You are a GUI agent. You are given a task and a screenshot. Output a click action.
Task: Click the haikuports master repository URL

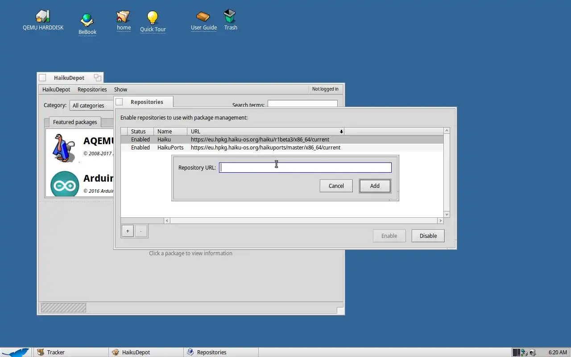click(265, 147)
